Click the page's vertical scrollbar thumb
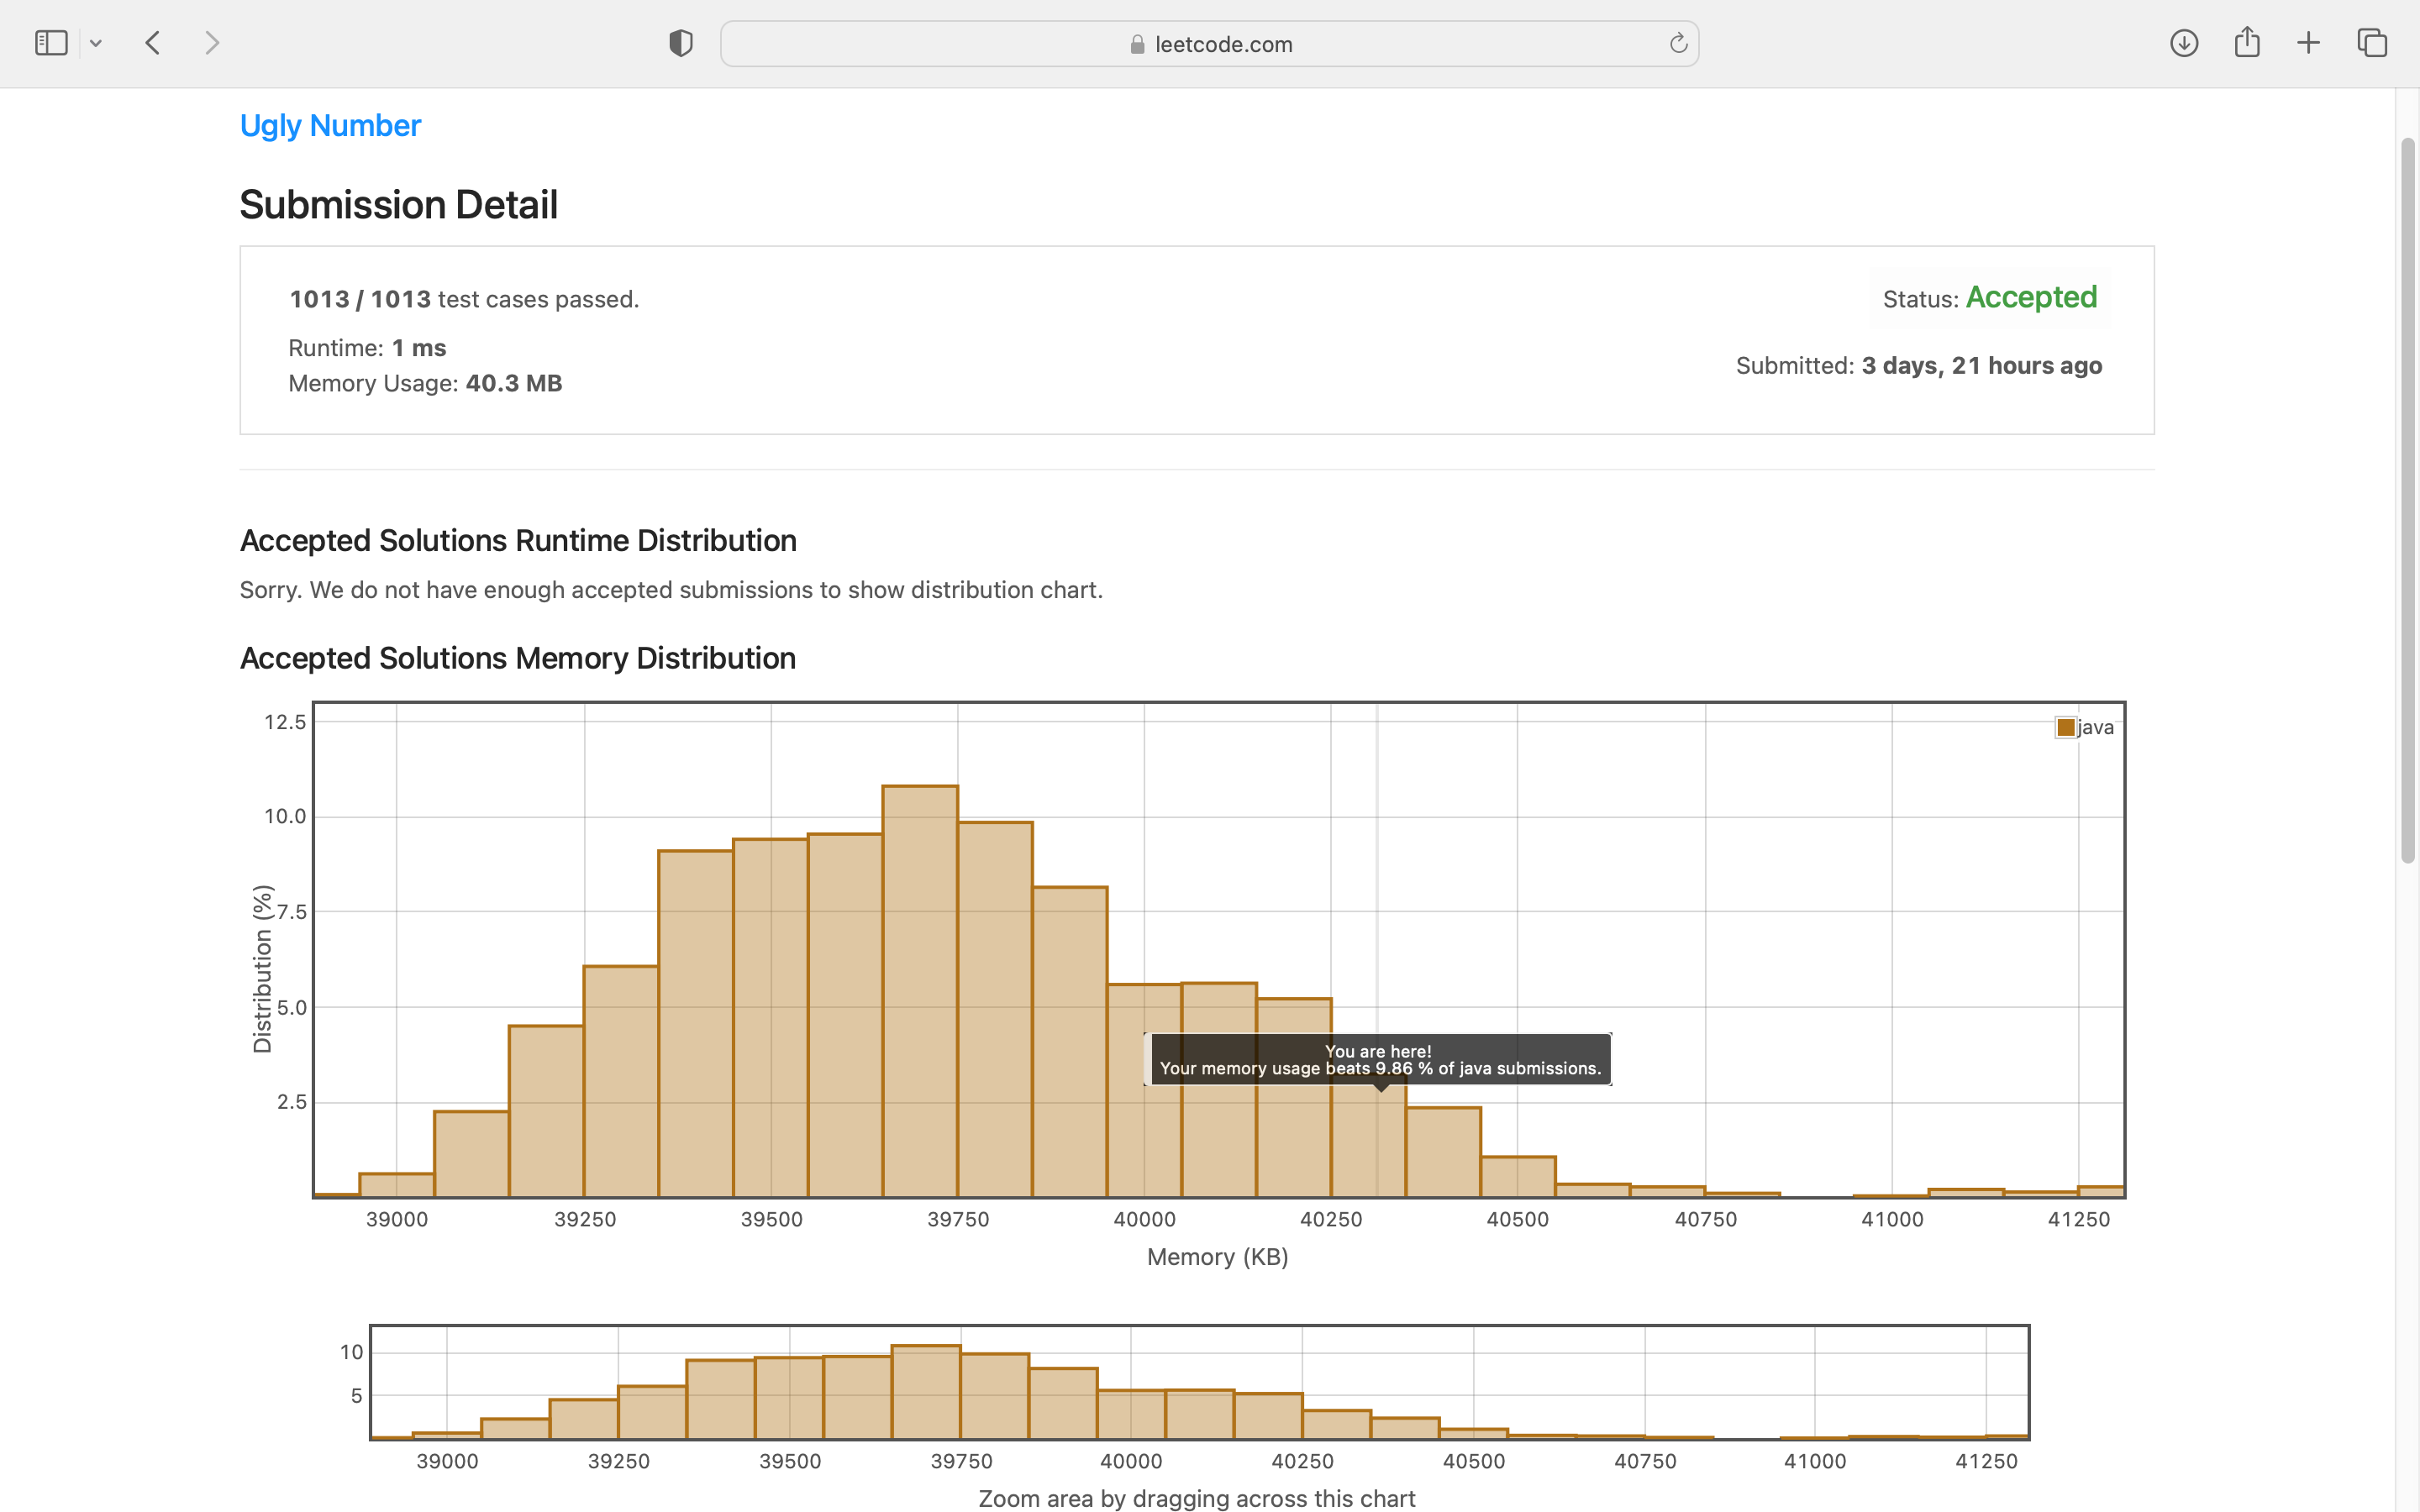Image resolution: width=2420 pixels, height=1512 pixels. [2407, 500]
